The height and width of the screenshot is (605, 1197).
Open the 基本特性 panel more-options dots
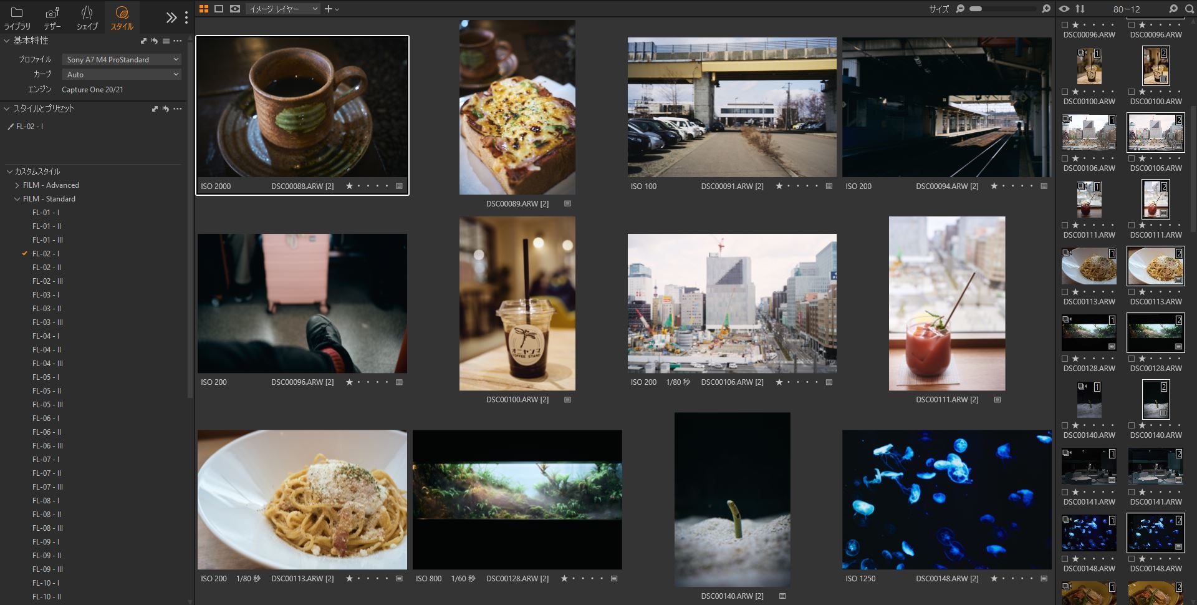point(178,41)
